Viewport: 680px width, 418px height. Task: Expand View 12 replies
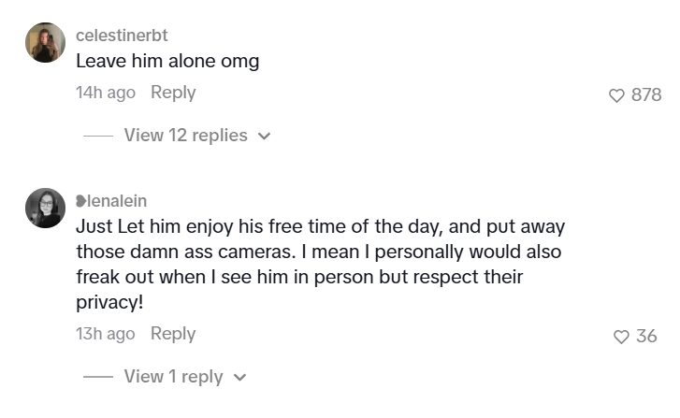coord(185,136)
